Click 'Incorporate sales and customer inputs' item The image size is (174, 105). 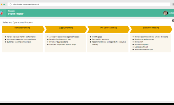tap(21, 40)
